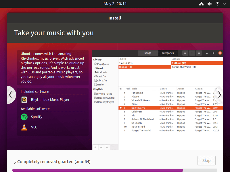The width and height of the screenshot is (230, 172).
Task: Sort tracks by the Genre column header
Action: (163, 89)
